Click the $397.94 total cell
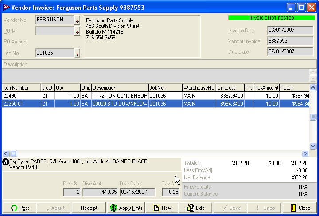The image size is (319, 216). click(x=294, y=96)
